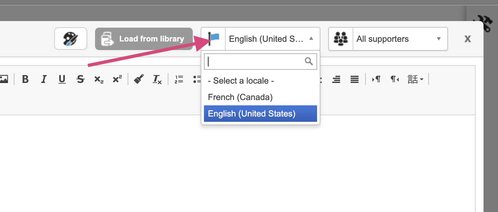The width and height of the screenshot is (498, 212).
Task: Click the remove format icon
Action: (157, 79)
